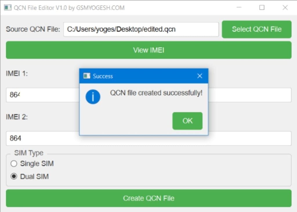This screenshot has height=212, width=297.
Task: Click the SIM Type group label
Action: [x=28, y=153]
